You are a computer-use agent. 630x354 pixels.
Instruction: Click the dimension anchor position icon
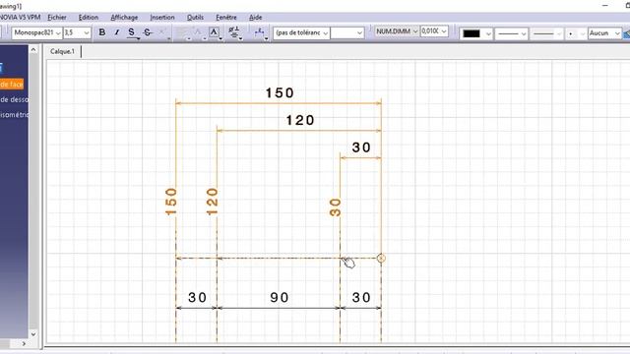[260, 32]
